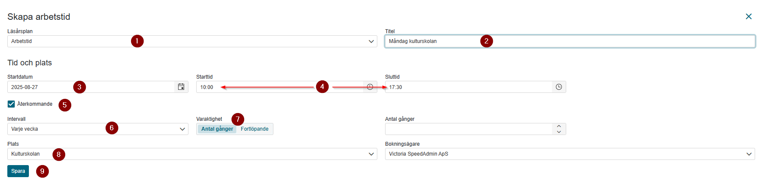Open the Starttid clock picker icon
762x181 pixels.
click(370, 87)
